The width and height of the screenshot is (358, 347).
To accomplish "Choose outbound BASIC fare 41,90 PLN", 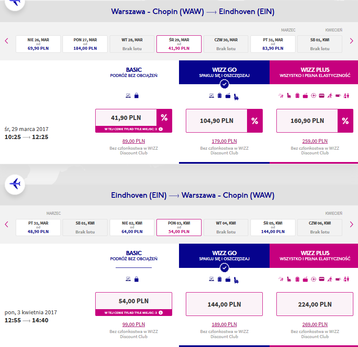I will [x=126, y=117].
